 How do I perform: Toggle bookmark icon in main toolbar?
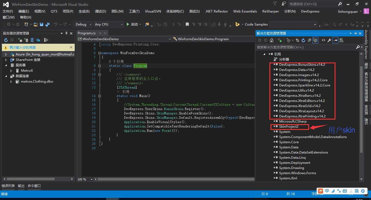click(x=187, y=24)
